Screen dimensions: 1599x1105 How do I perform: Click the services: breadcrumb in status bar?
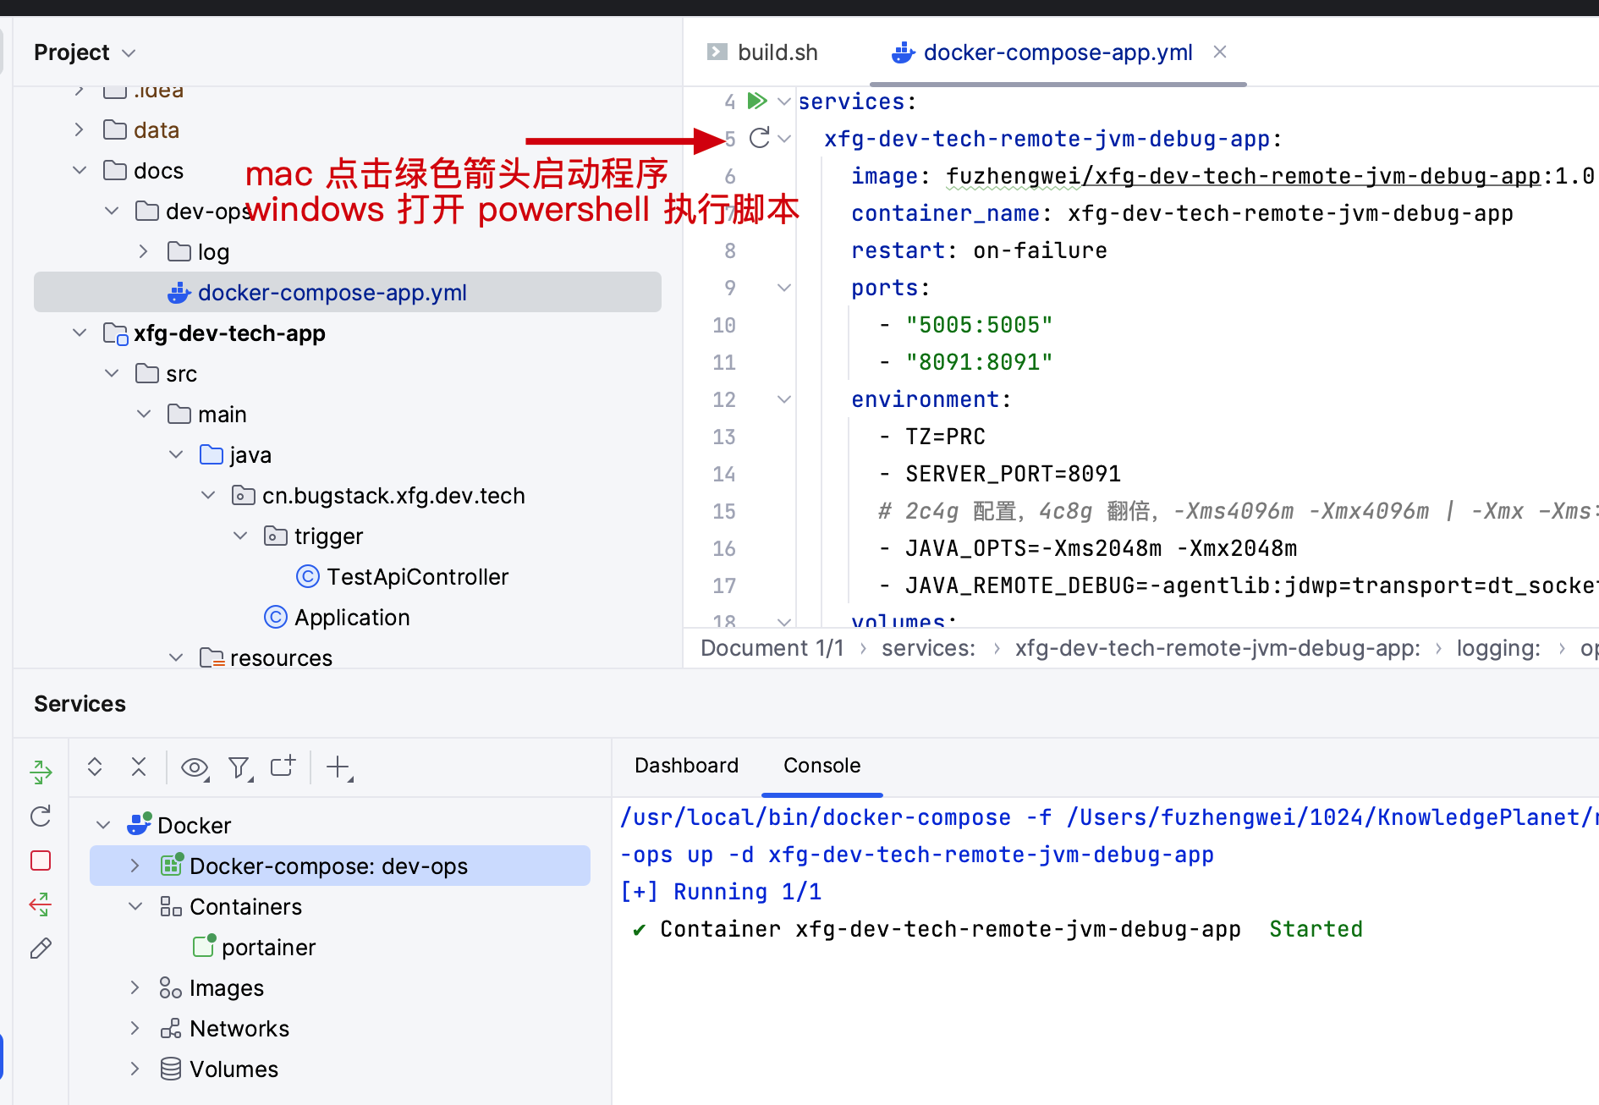click(928, 648)
